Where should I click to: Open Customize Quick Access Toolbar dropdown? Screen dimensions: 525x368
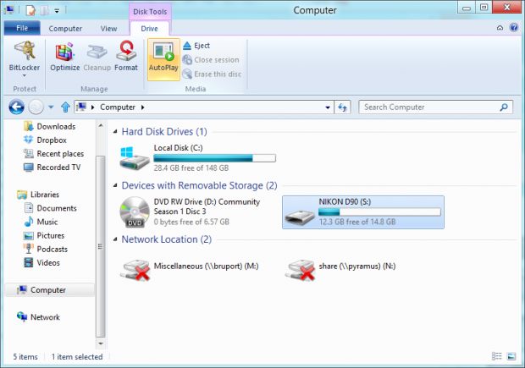pos(57,11)
